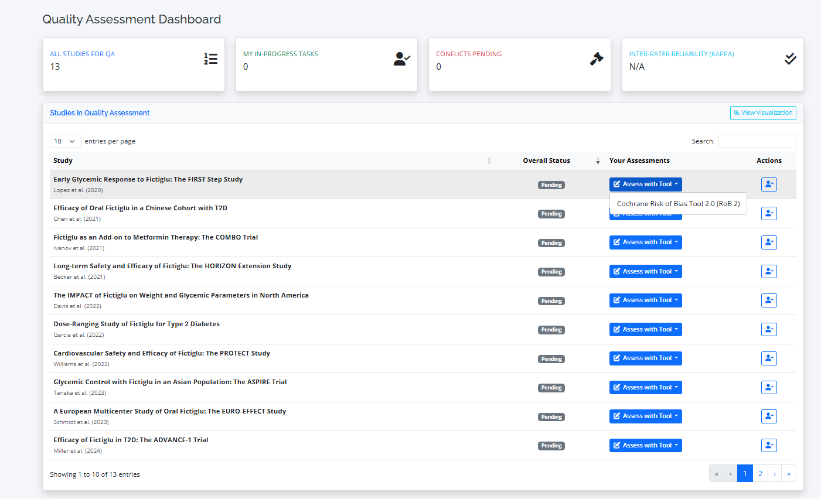Click the numbered list icon in All Studies card

210,59
